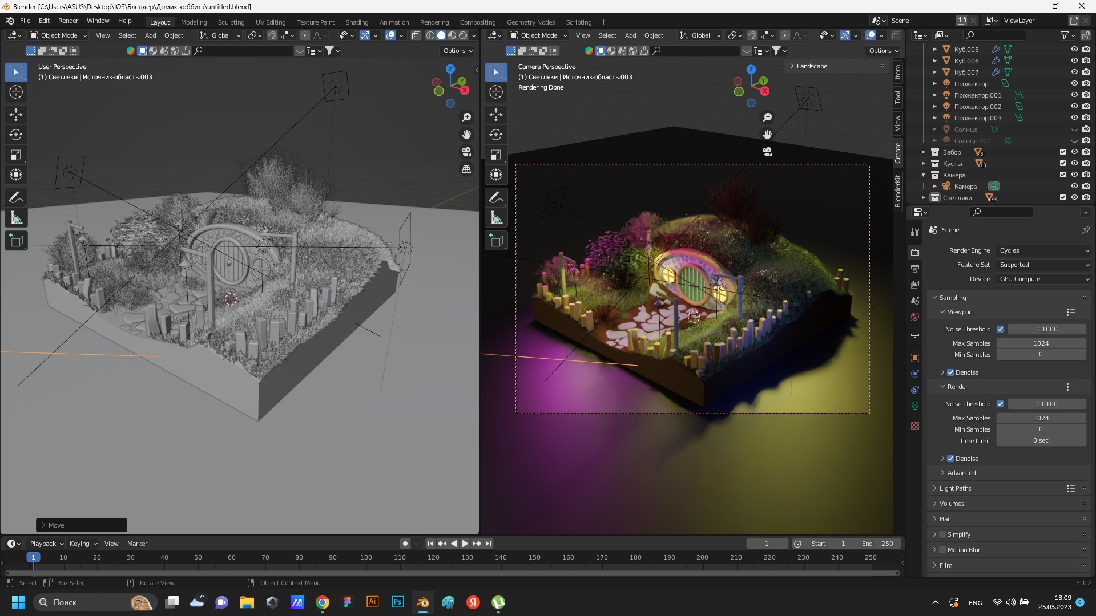
Task: Select the Annotate tool in left viewport
Action: point(16,198)
